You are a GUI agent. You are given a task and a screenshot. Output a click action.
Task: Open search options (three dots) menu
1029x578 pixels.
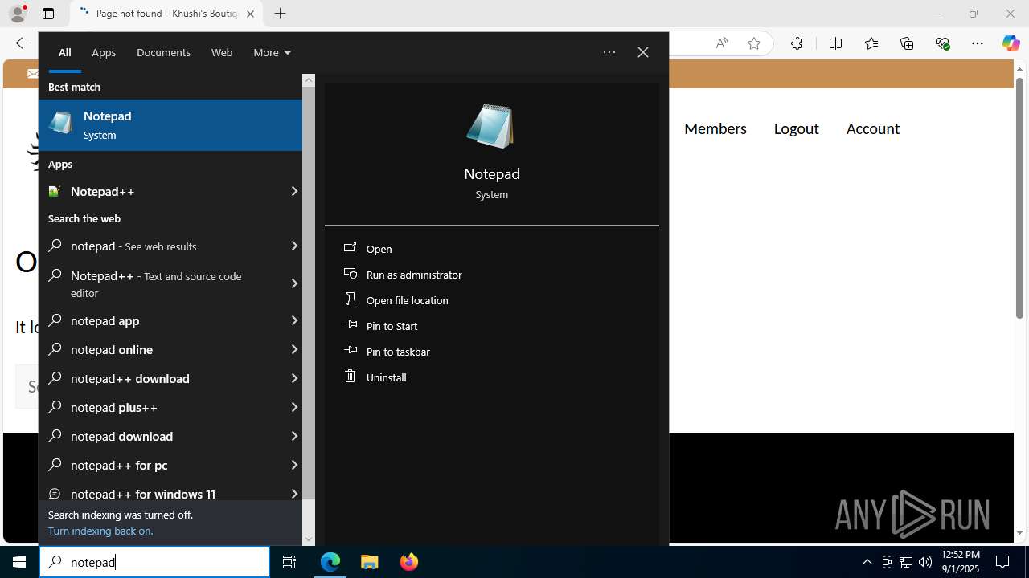pyautogui.click(x=609, y=52)
